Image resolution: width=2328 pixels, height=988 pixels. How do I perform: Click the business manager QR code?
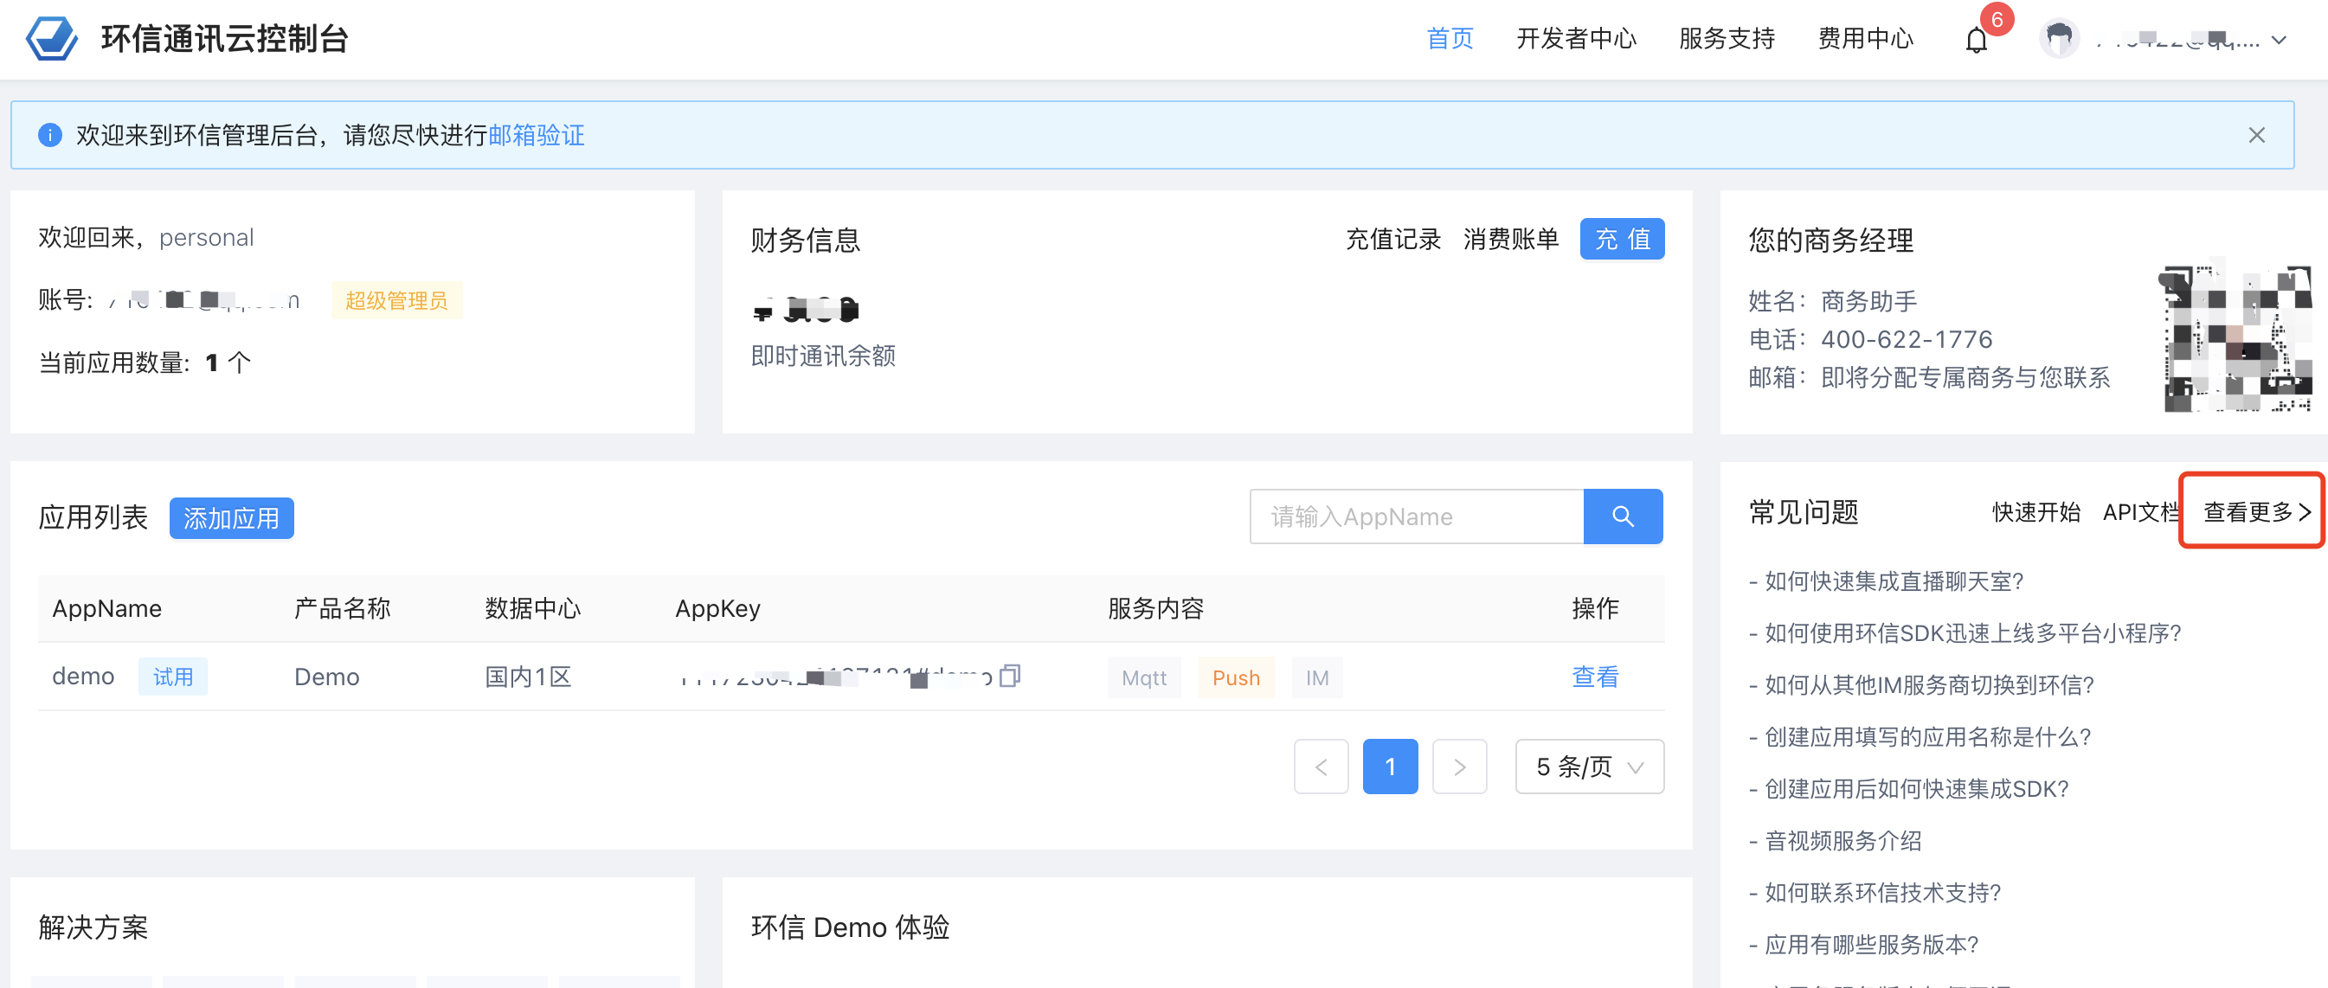point(2237,338)
